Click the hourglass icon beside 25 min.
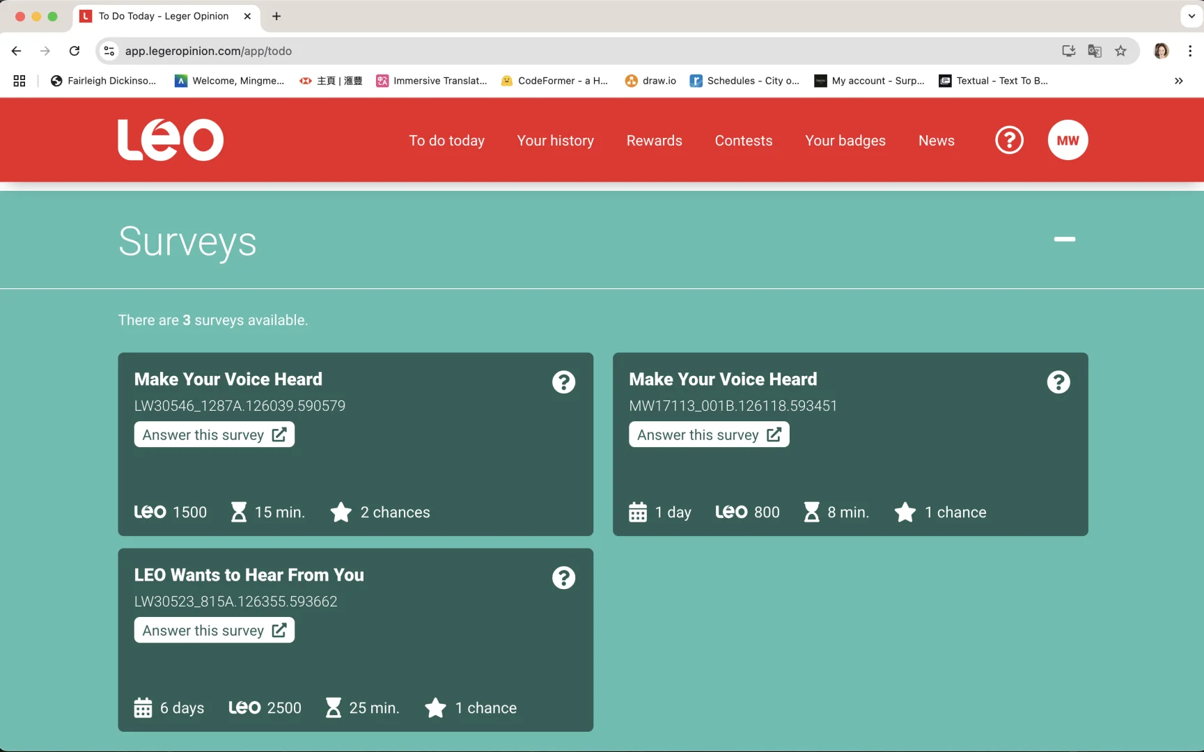 334,707
